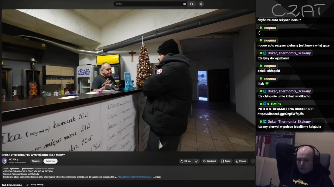Activate voice search microphone icon

point(201,4)
